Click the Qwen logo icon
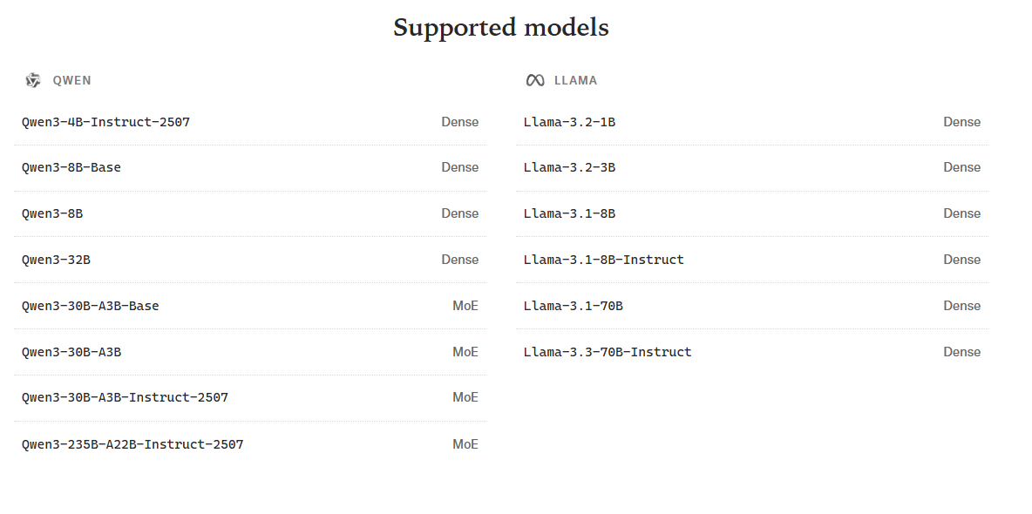The image size is (1032, 514). coord(33,80)
